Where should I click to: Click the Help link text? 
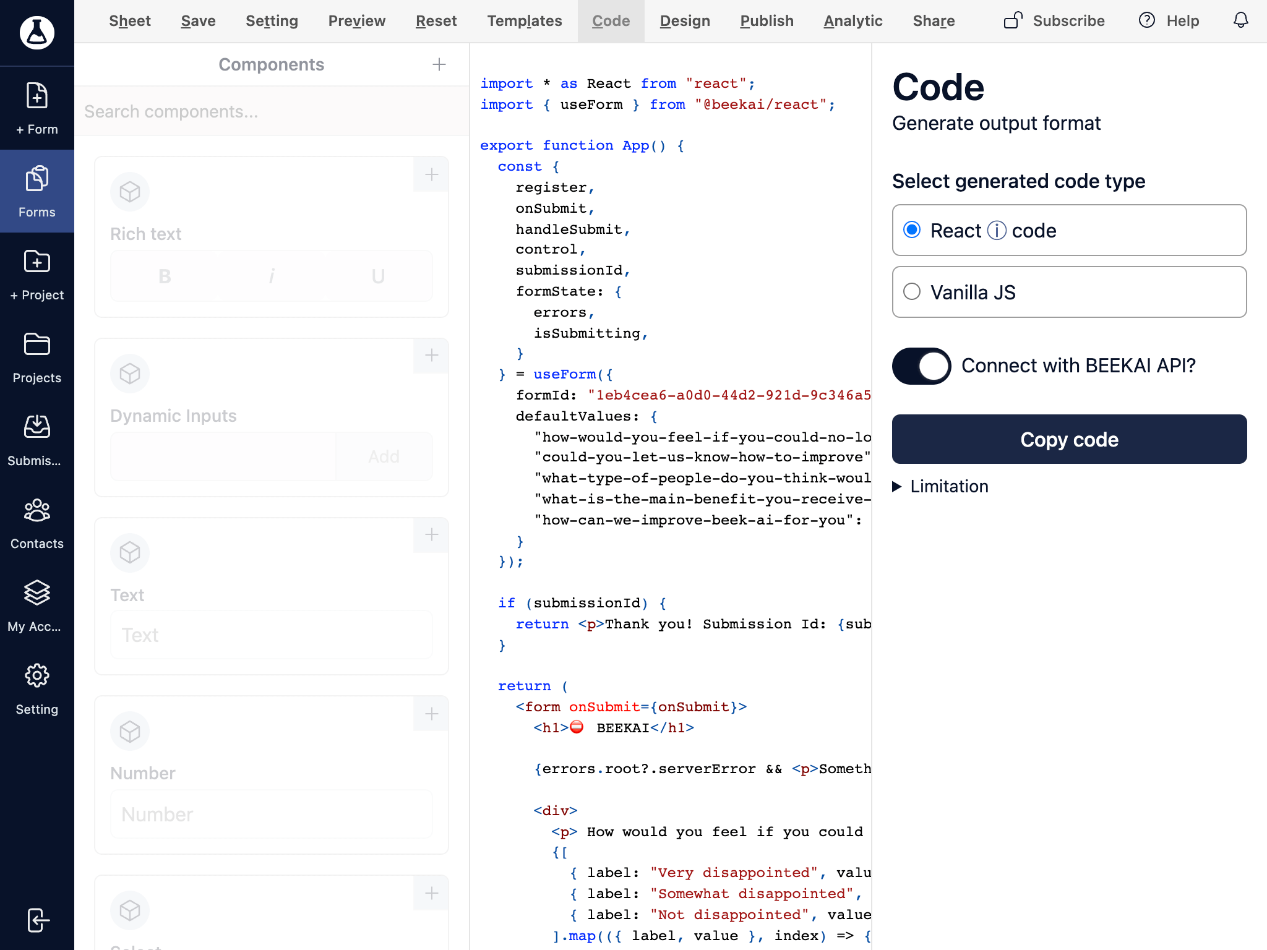pos(1182,21)
